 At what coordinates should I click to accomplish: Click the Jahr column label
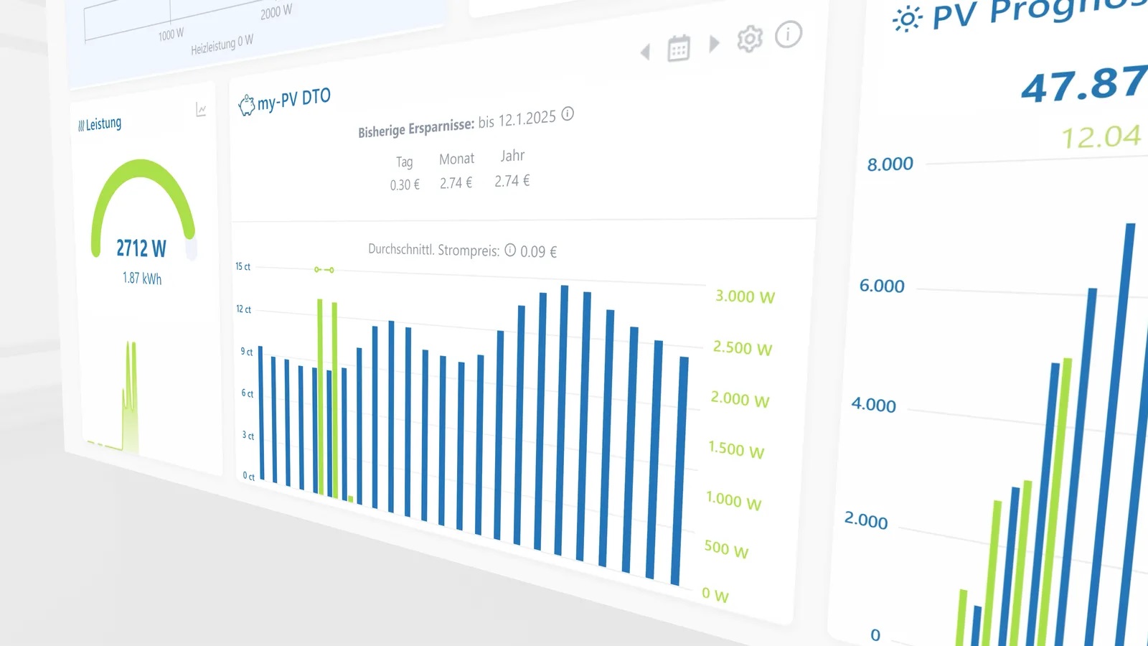point(512,156)
